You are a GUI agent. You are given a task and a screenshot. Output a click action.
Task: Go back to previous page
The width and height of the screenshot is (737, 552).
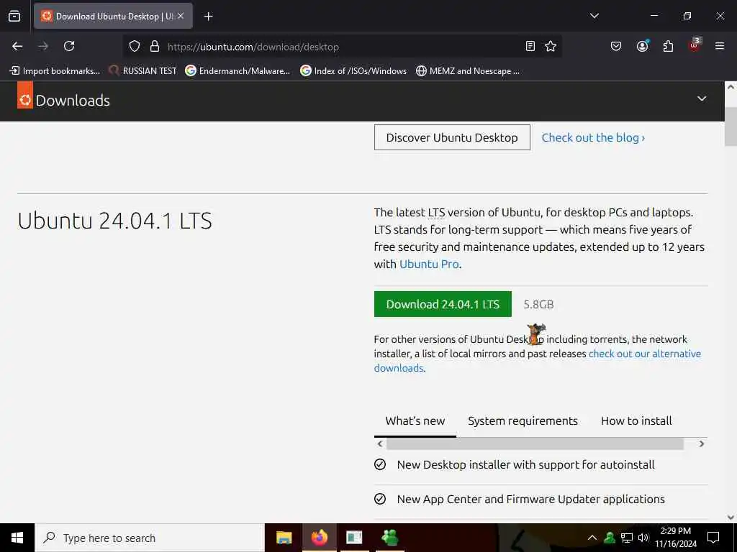coord(17,46)
